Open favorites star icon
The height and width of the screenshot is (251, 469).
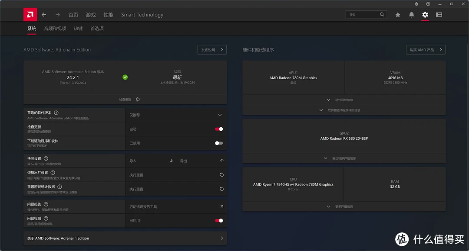(397, 15)
